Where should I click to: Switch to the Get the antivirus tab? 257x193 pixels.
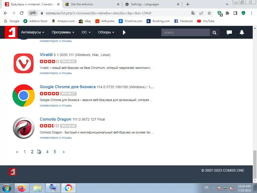pos(92,4)
